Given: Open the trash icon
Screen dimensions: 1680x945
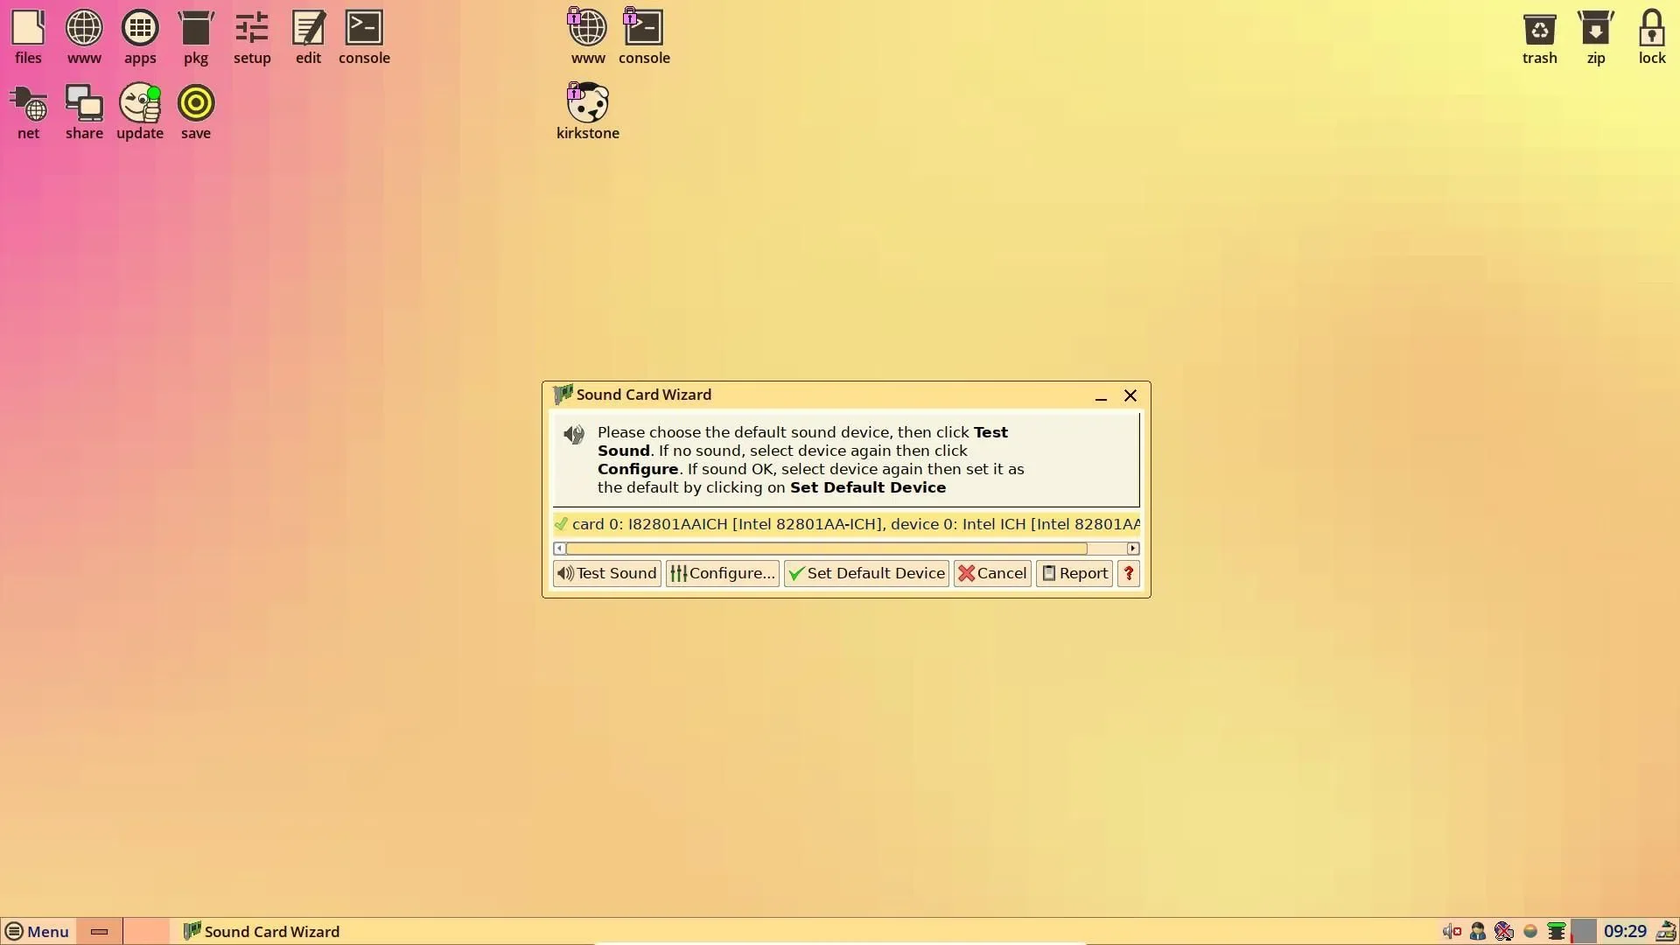Looking at the screenshot, I should point(1539,37).
